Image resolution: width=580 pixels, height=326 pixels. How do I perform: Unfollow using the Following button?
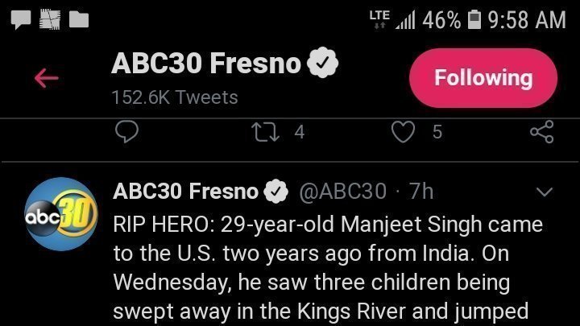point(483,78)
